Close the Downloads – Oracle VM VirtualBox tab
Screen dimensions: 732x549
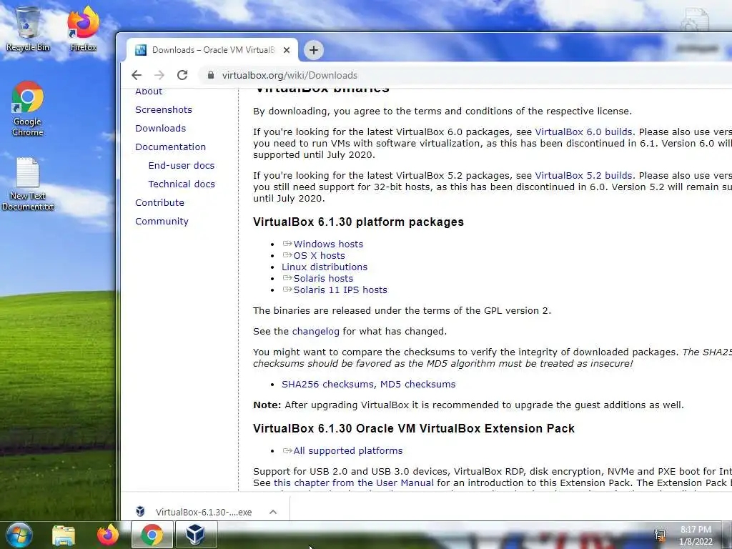tap(287, 50)
